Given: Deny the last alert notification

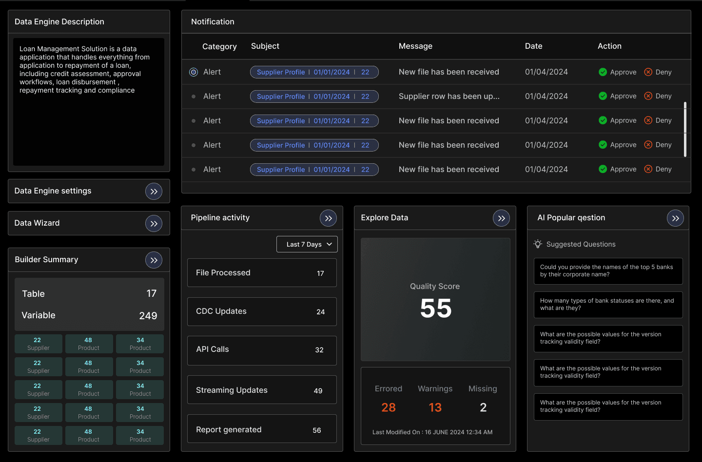Looking at the screenshot, I should [x=658, y=169].
